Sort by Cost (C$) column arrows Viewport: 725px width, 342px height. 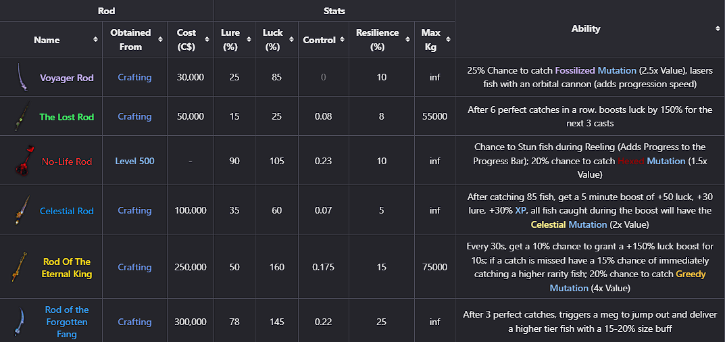pos(207,40)
